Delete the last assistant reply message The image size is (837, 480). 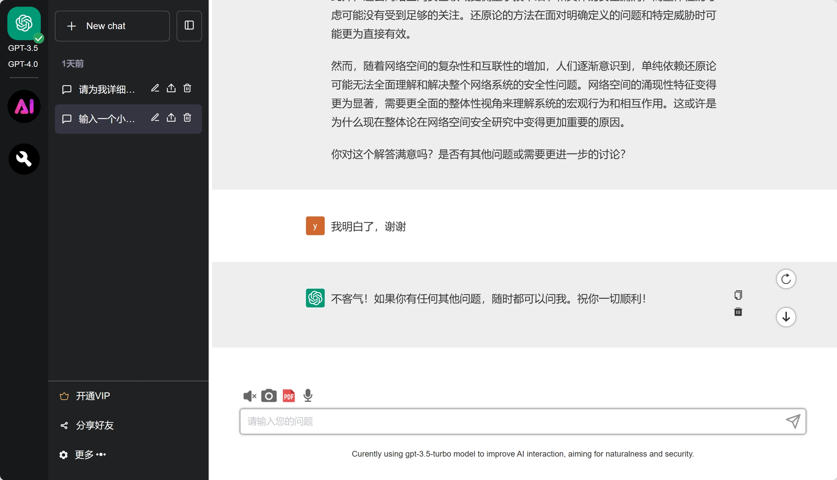point(738,312)
